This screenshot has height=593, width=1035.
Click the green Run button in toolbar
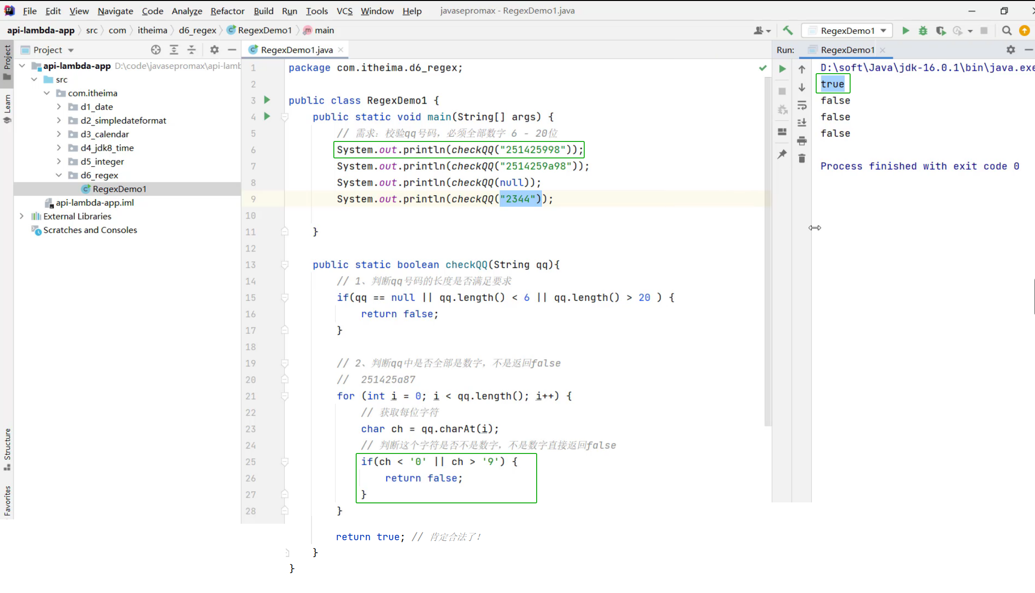coord(905,31)
